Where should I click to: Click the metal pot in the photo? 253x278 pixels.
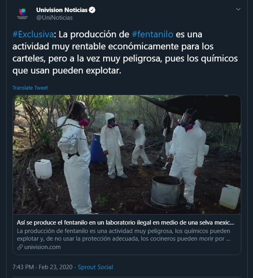(x=166, y=191)
